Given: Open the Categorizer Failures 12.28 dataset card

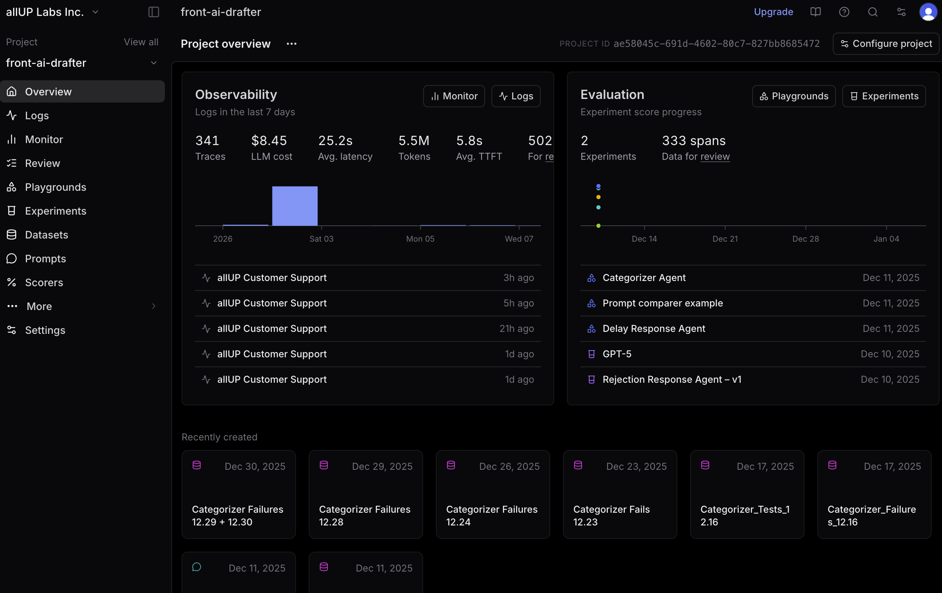Looking at the screenshot, I should [x=365, y=494].
